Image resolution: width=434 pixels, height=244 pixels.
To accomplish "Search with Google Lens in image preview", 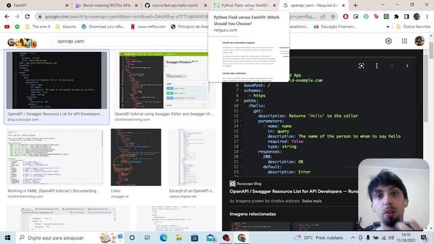I will (361, 66).
